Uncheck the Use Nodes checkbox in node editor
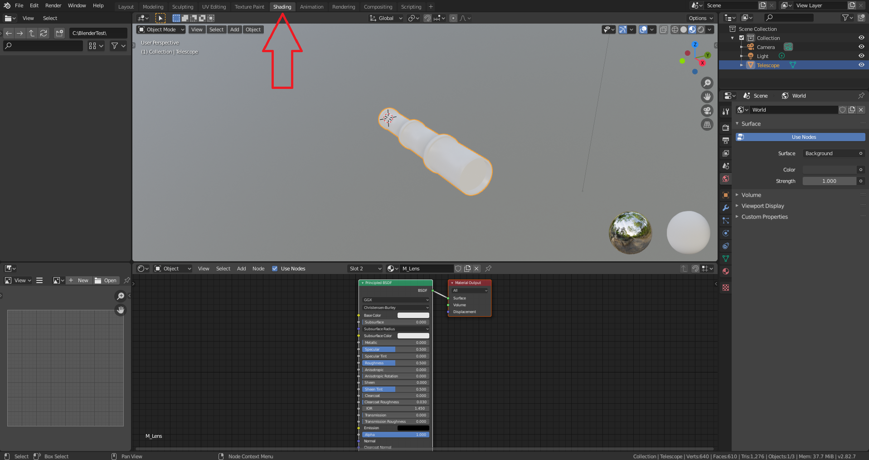This screenshot has height=460, width=869. pos(275,269)
